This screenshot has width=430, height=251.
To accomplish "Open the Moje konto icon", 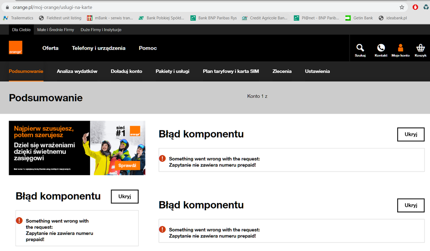I will pyautogui.click(x=400, y=50).
